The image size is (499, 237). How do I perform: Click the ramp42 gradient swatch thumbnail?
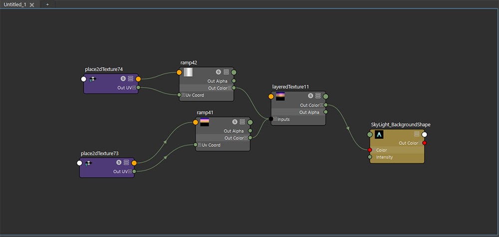188,72
